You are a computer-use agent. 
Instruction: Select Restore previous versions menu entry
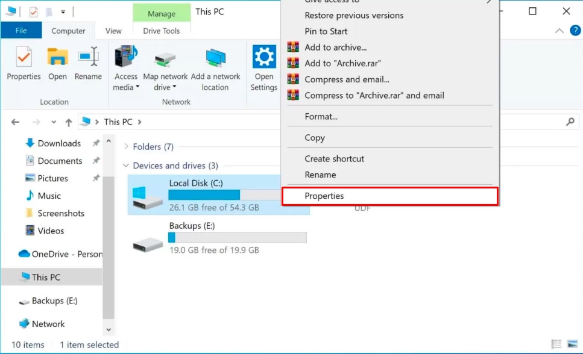(390, 15)
